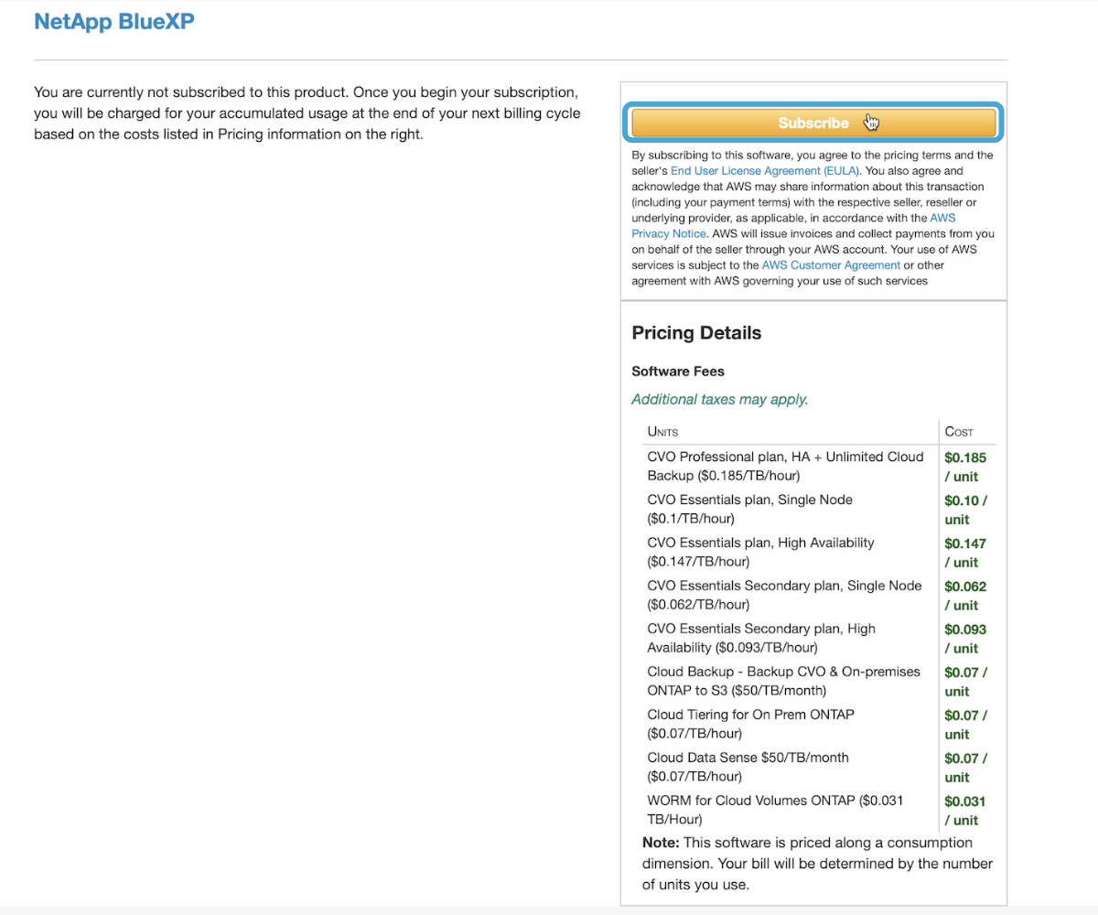The image size is (1098, 915).
Task: Select WORM for Cloud Volumes ONTAP row
Action: coord(775,811)
